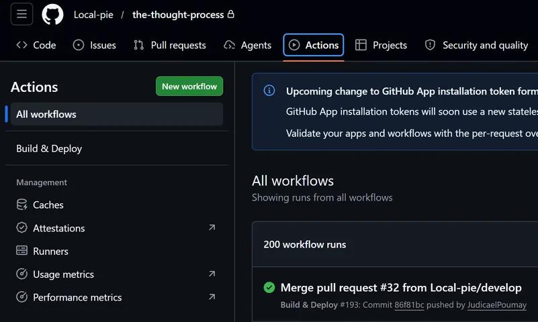
Task: Open the Local-pie organization link
Action: click(93, 15)
